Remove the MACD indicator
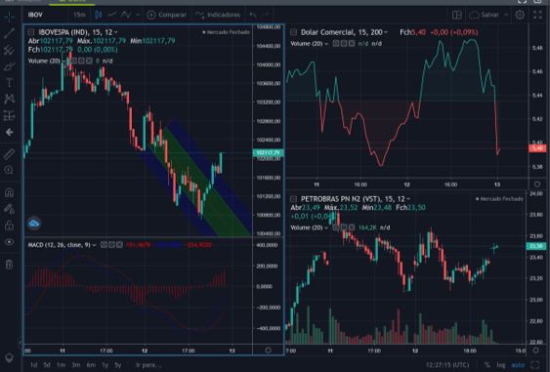550x372 pixels. coord(119,245)
